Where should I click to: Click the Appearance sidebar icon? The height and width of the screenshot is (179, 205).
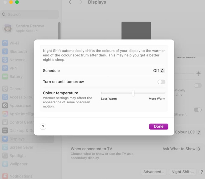pos(5,105)
